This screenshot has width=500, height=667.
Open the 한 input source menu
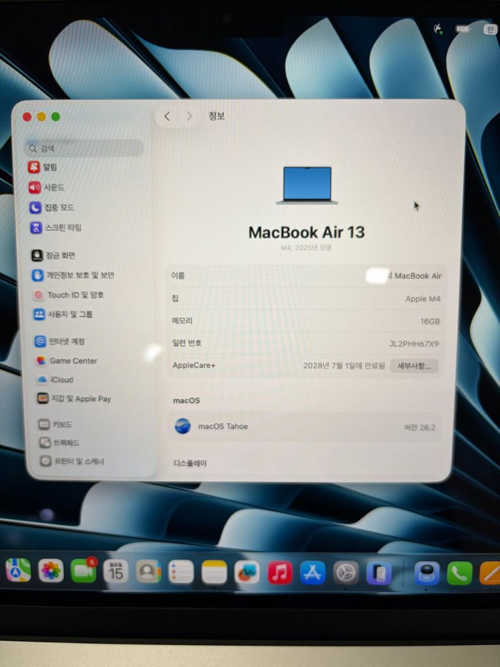(x=490, y=29)
